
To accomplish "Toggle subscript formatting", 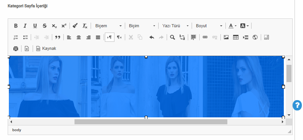I will (54, 26).
